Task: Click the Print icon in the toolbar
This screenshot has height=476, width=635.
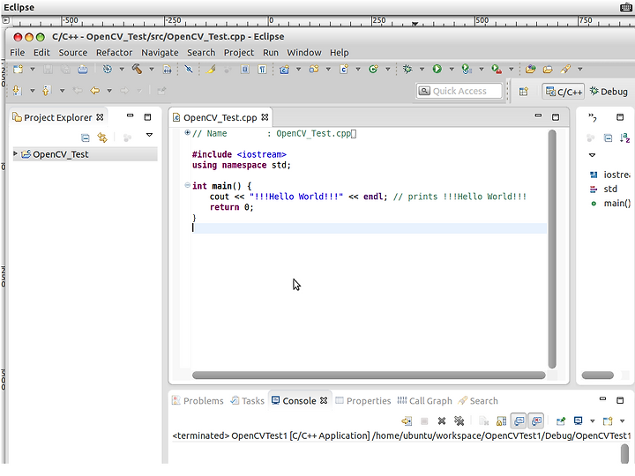Action: click(83, 70)
